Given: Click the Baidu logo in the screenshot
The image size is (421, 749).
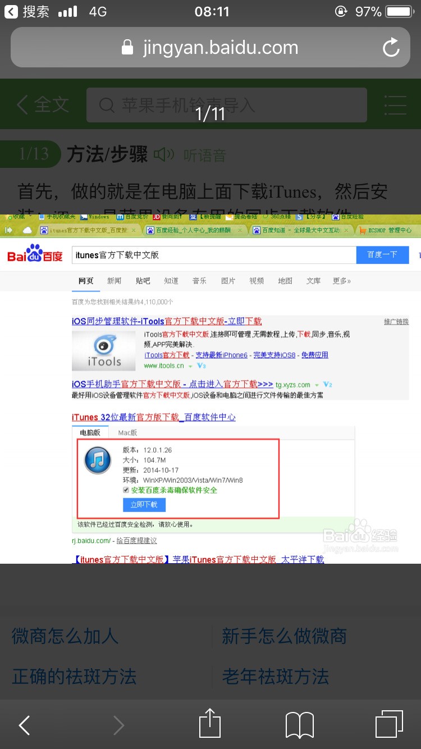Looking at the screenshot, I should click(x=35, y=254).
